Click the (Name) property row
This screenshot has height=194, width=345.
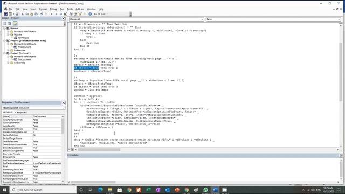coord(32,116)
